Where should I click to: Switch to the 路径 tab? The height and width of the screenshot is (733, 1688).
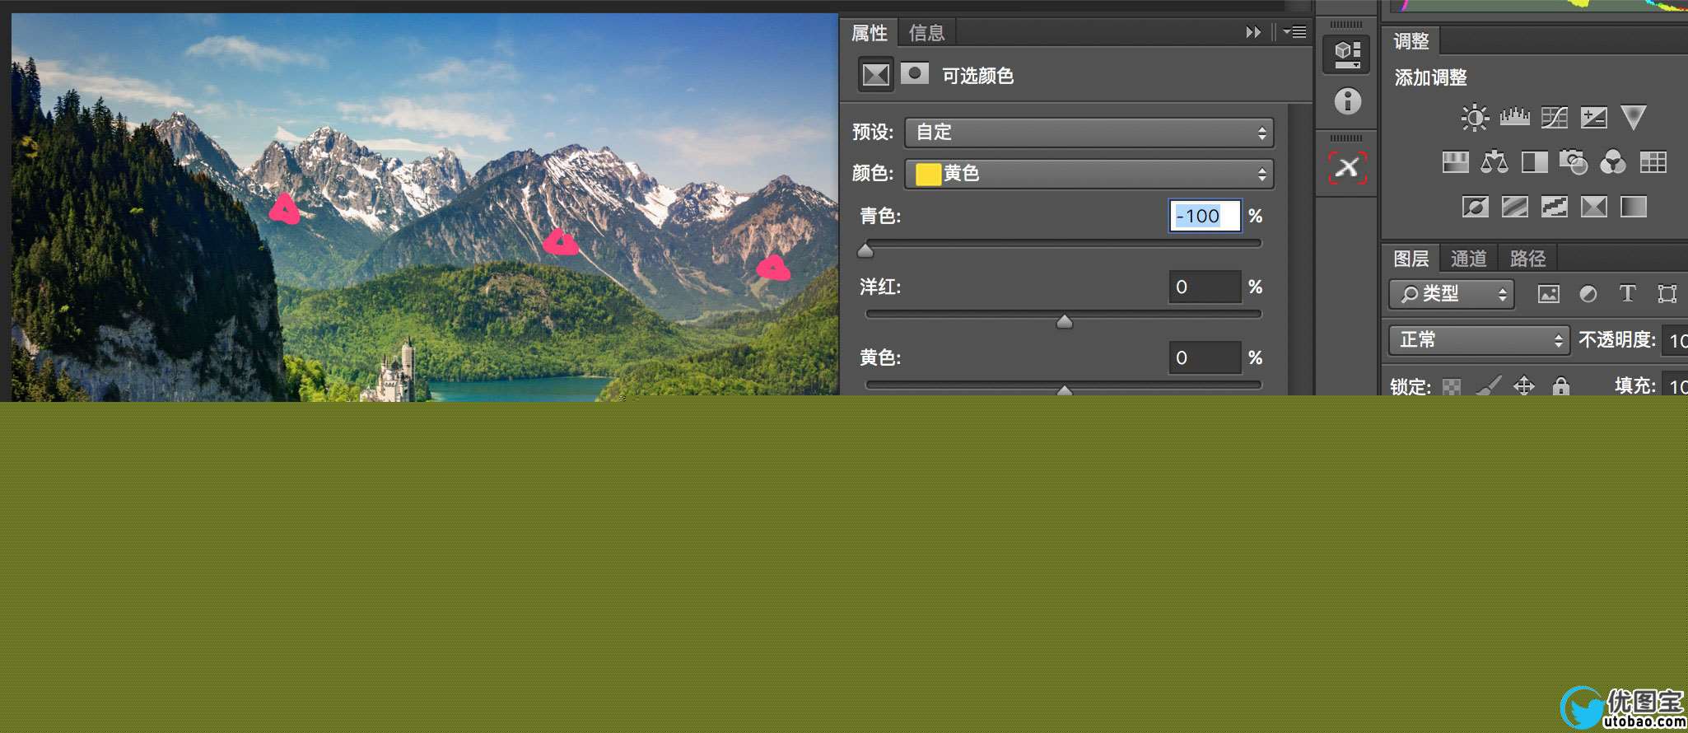click(x=1528, y=259)
